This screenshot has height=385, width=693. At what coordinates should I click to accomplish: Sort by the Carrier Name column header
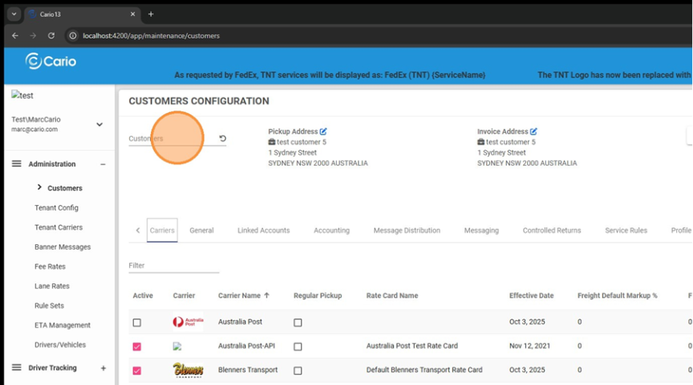click(x=239, y=295)
